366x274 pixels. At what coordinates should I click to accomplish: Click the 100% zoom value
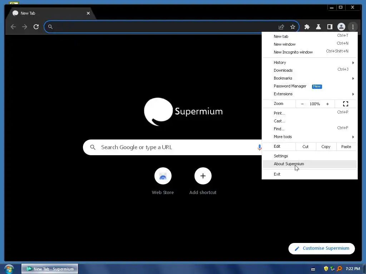tap(315, 104)
